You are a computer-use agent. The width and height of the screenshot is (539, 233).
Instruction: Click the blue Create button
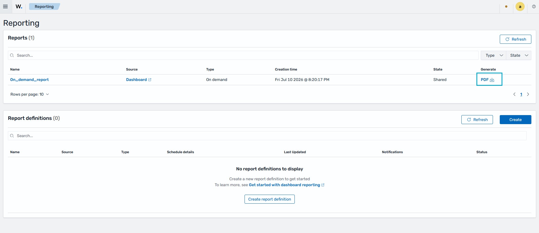tap(515, 120)
